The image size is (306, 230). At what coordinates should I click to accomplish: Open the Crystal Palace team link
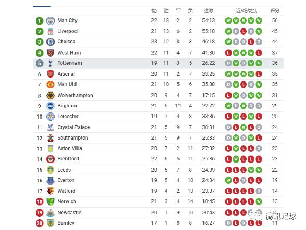coord(73,127)
